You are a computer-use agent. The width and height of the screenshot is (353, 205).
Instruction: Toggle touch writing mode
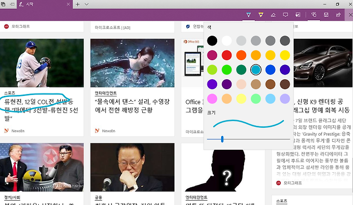pyautogui.click(x=314, y=15)
